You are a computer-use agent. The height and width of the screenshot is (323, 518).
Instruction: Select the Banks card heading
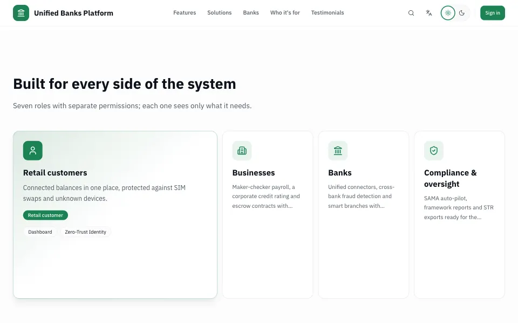tap(339, 173)
